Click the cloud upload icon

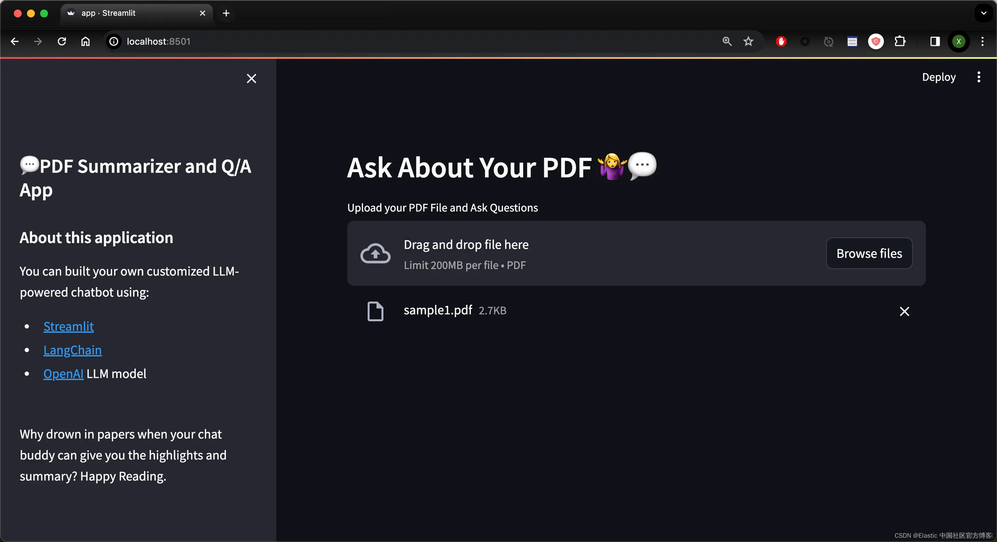[x=375, y=253]
